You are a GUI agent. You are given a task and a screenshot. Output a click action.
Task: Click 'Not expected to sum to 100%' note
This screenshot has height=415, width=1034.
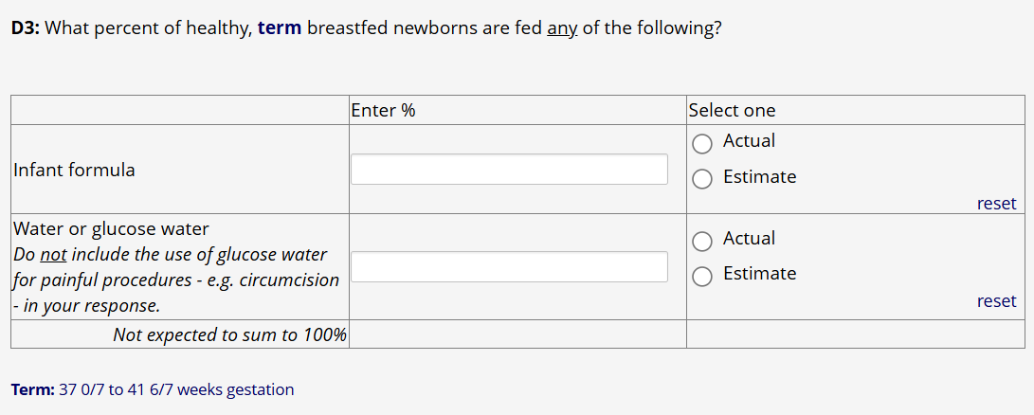coord(229,334)
